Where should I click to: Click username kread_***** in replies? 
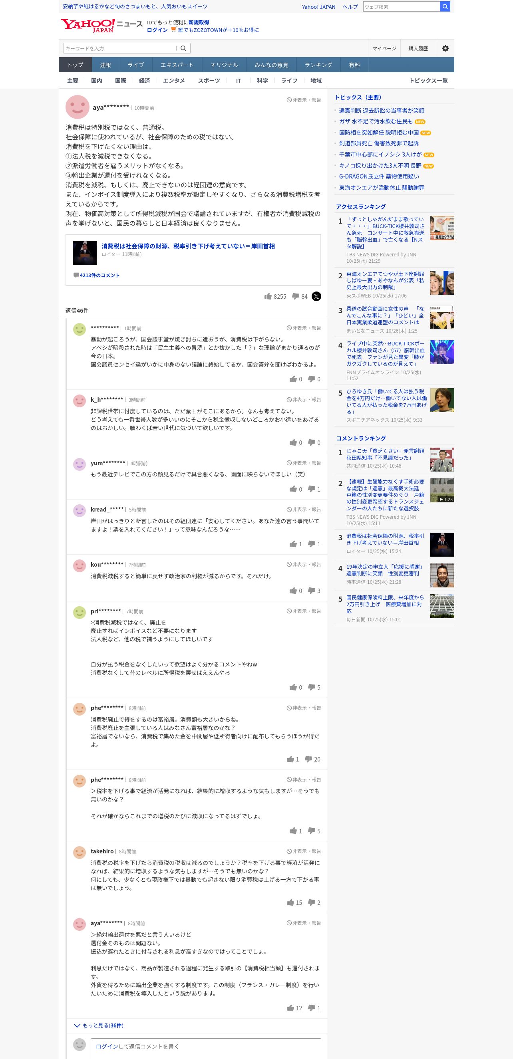pos(107,510)
